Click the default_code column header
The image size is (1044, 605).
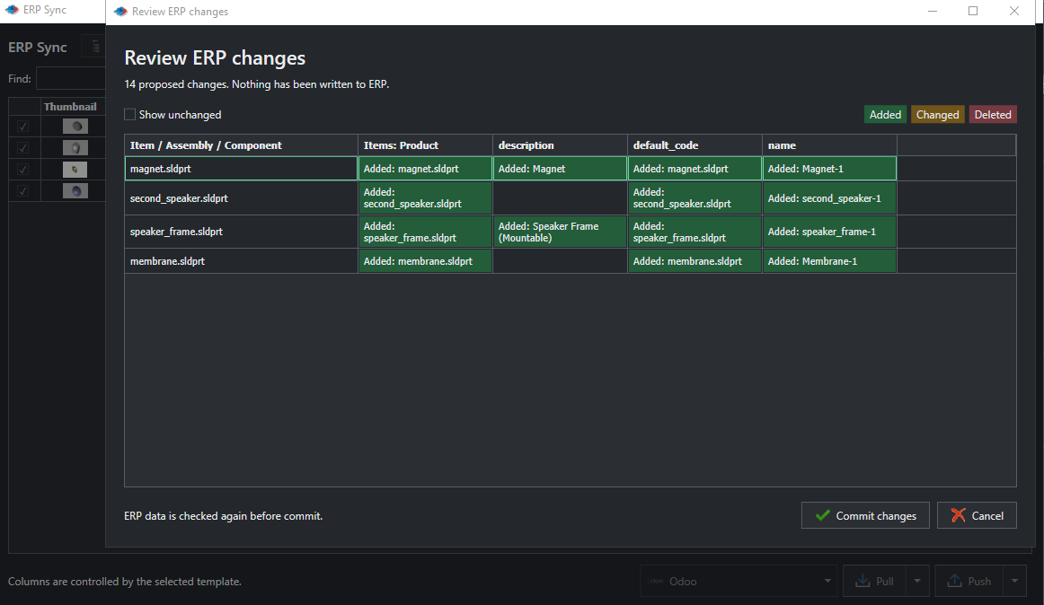click(695, 145)
